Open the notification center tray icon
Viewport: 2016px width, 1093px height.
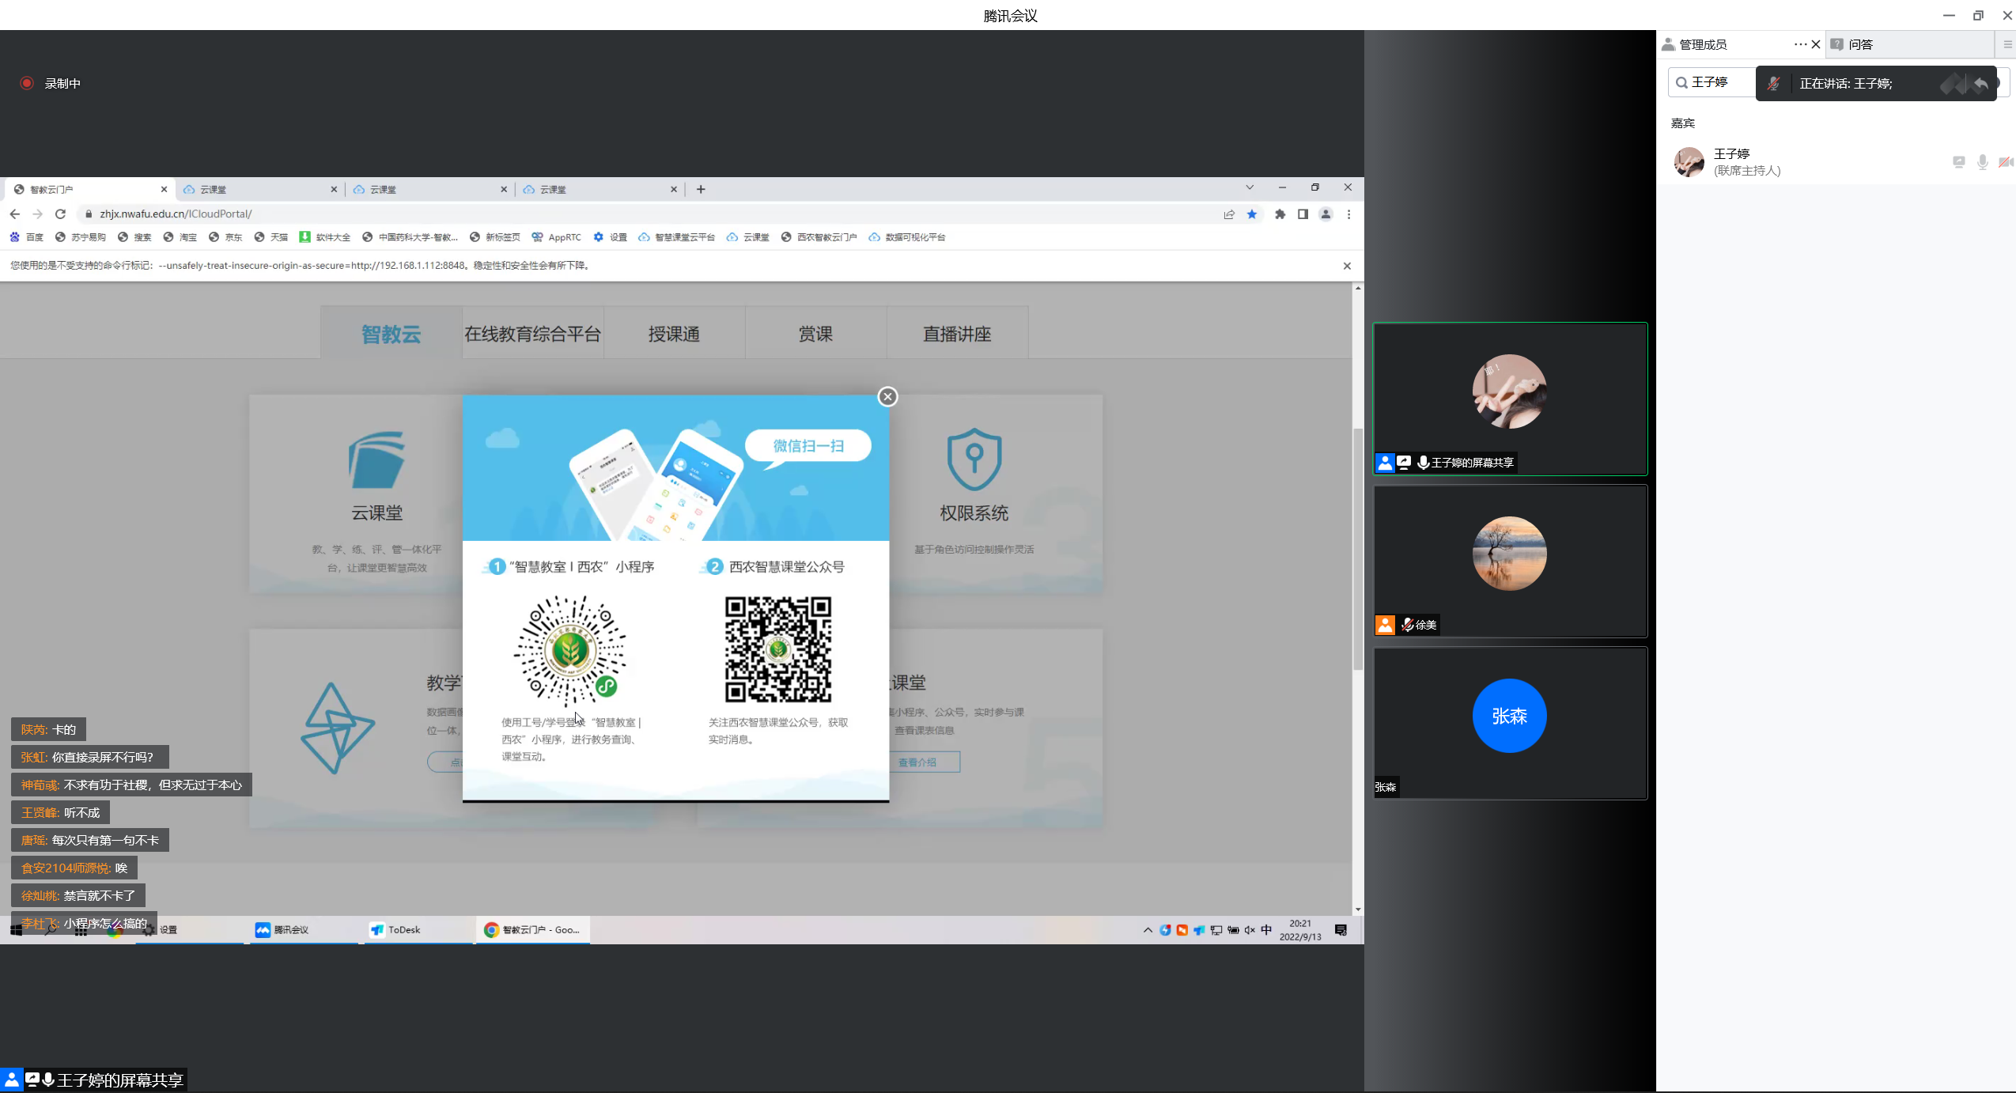[x=1341, y=930]
